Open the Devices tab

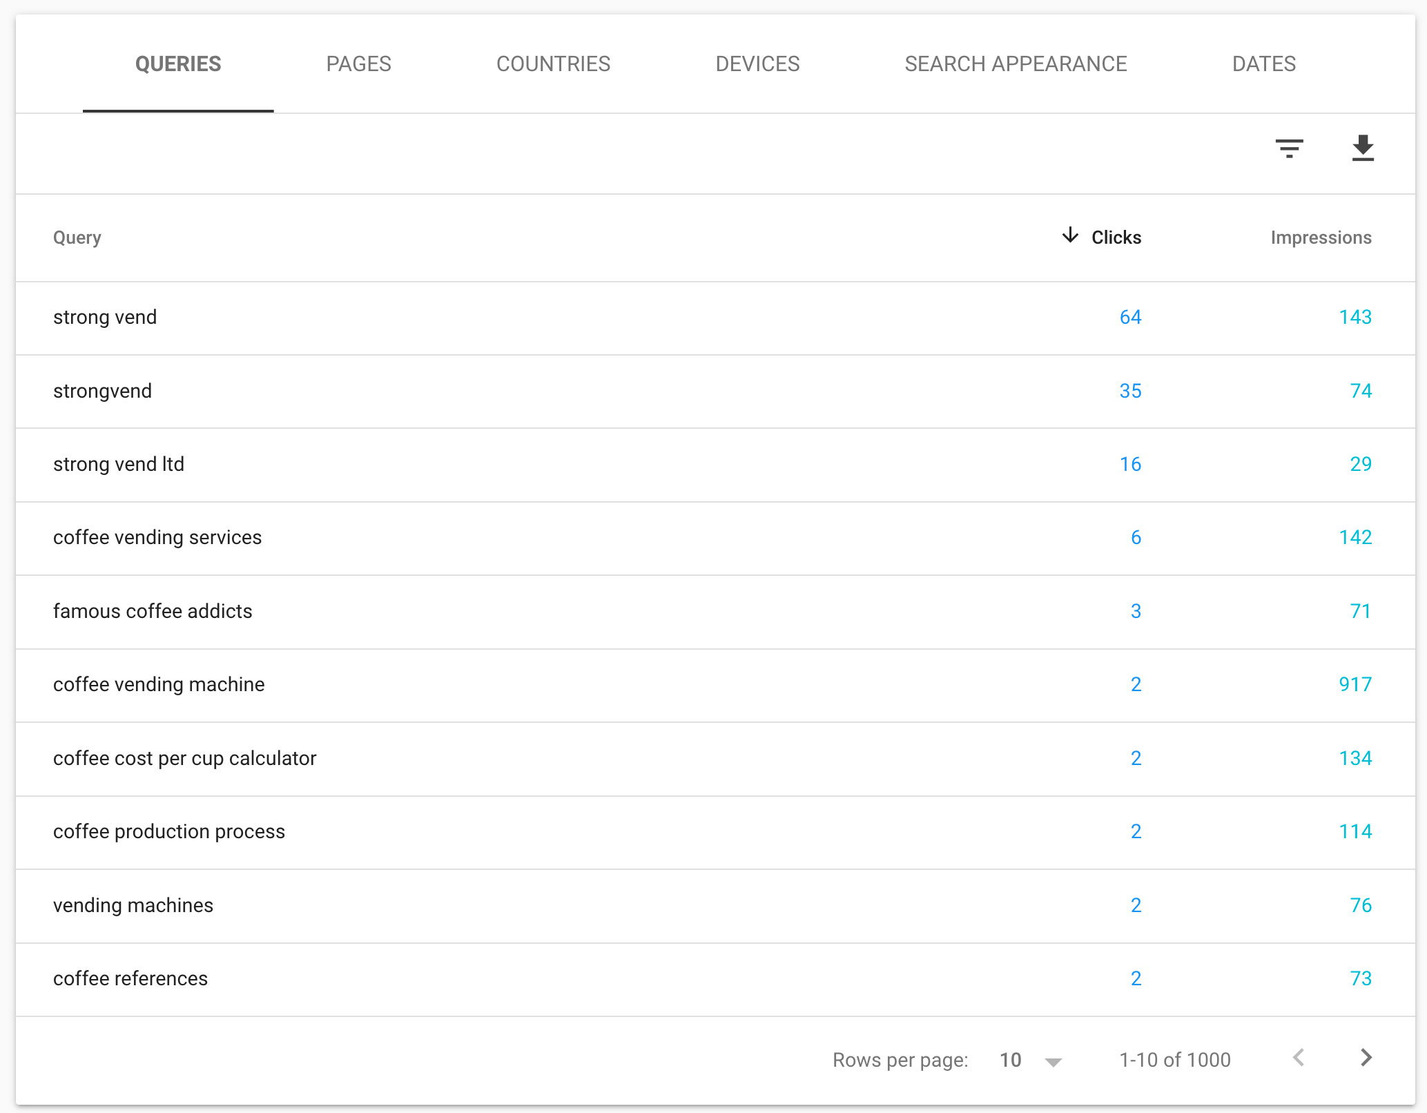[757, 64]
